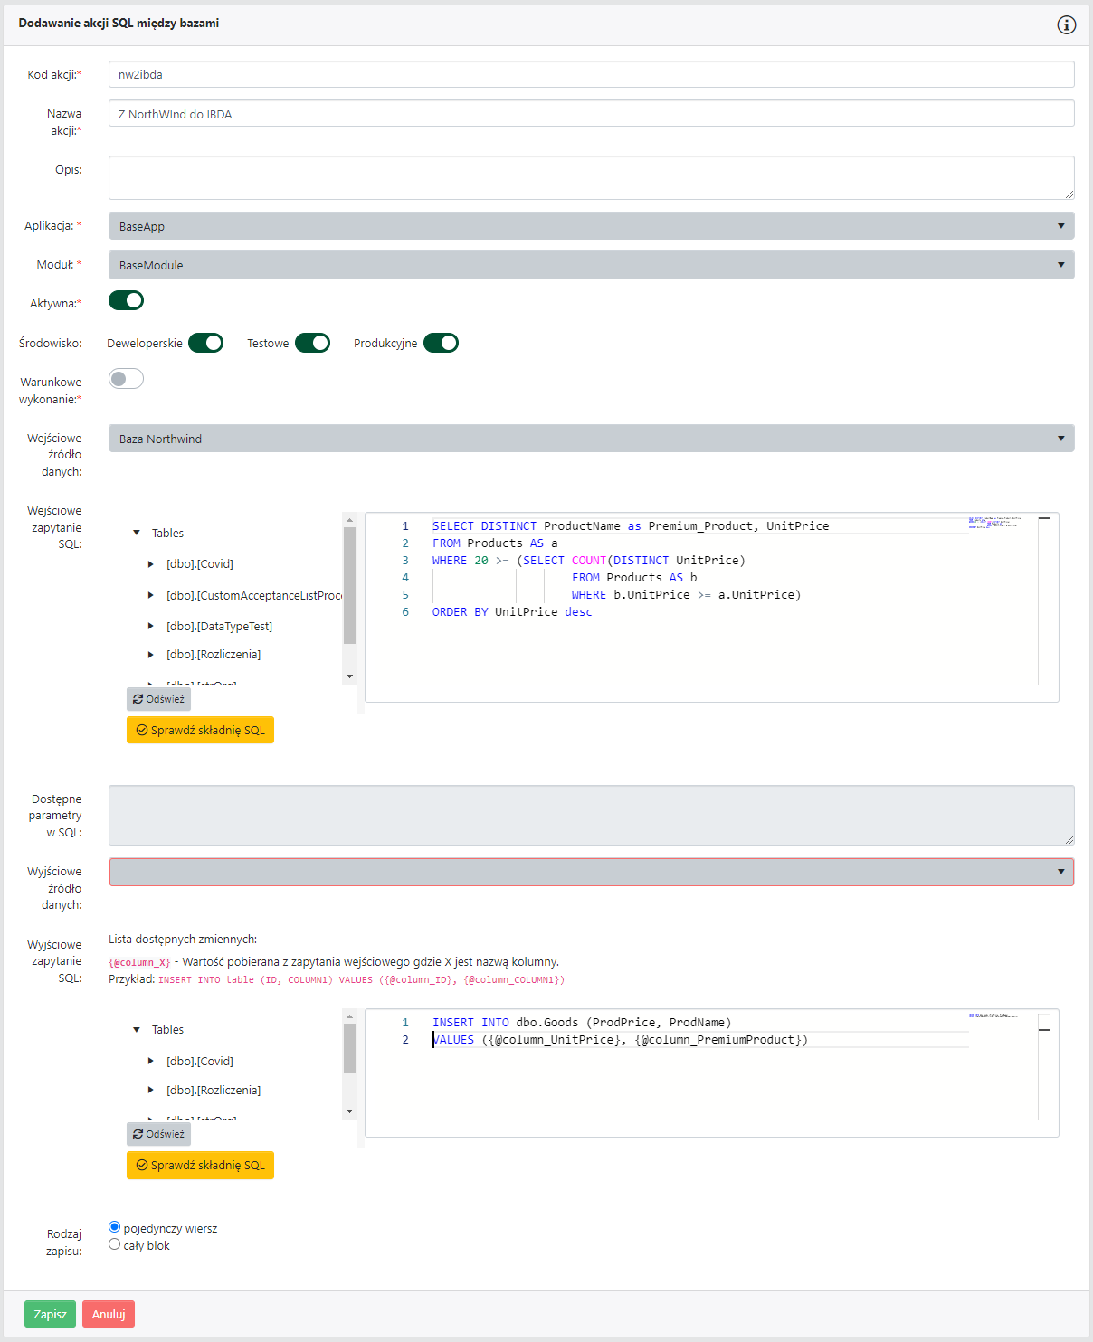Click refresh icon on lower Odśwież button
1093x1342 pixels.
[138, 1133]
